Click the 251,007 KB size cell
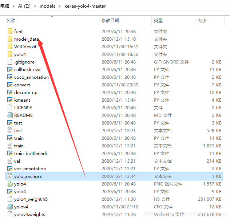The width and height of the screenshot is (230, 220). (210, 199)
